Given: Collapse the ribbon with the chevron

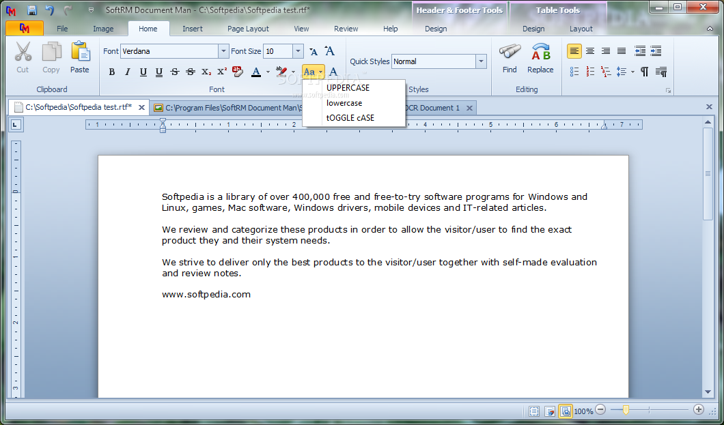Looking at the screenshot, I should click(710, 29).
